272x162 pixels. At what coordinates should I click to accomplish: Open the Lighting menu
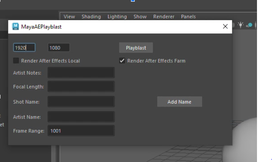(117, 17)
